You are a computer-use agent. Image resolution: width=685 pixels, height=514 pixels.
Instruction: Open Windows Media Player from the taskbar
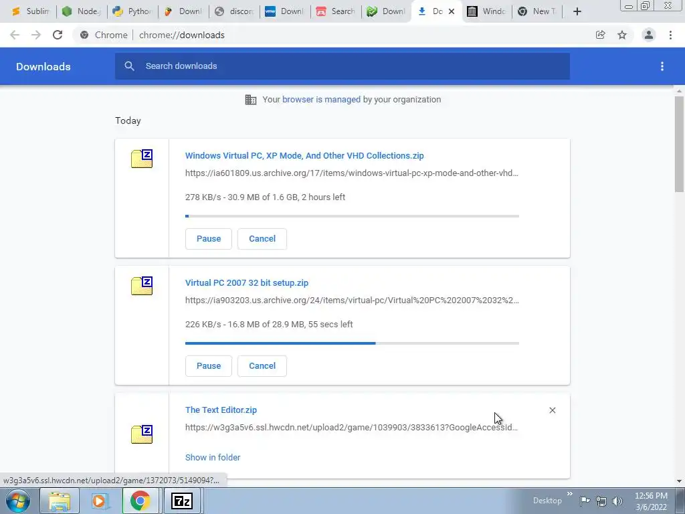(x=100, y=501)
